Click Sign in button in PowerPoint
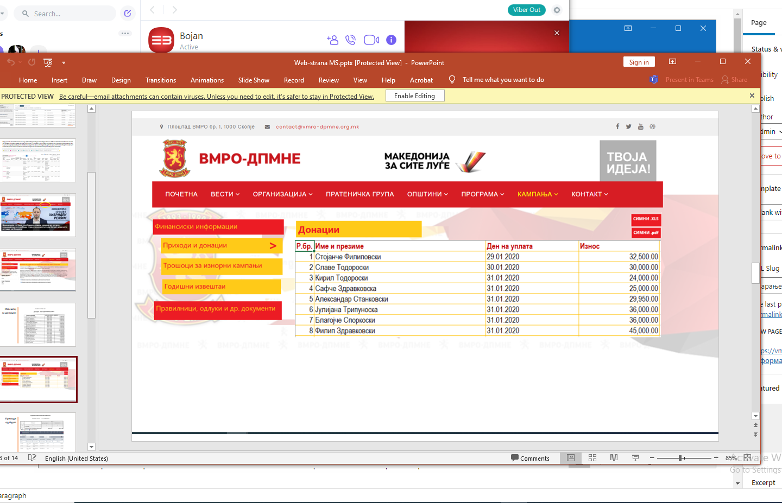The image size is (782, 503). [639, 62]
